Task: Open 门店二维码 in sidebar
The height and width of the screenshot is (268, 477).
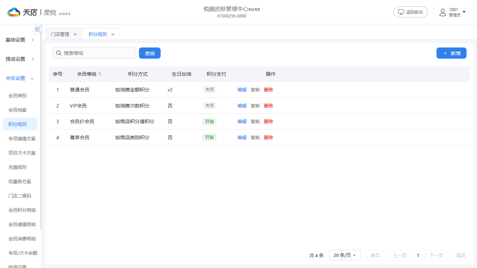Action: tap(20, 196)
